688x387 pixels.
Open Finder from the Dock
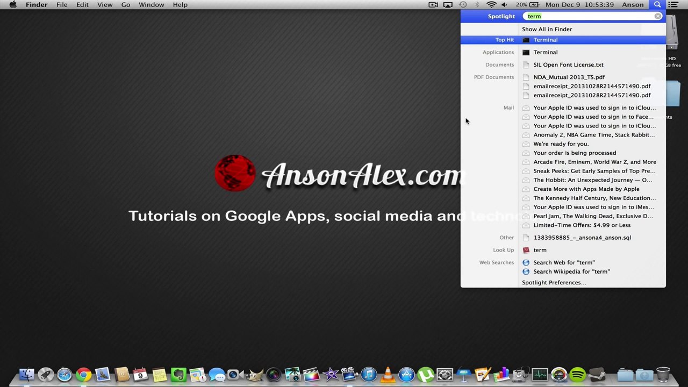[27, 375]
